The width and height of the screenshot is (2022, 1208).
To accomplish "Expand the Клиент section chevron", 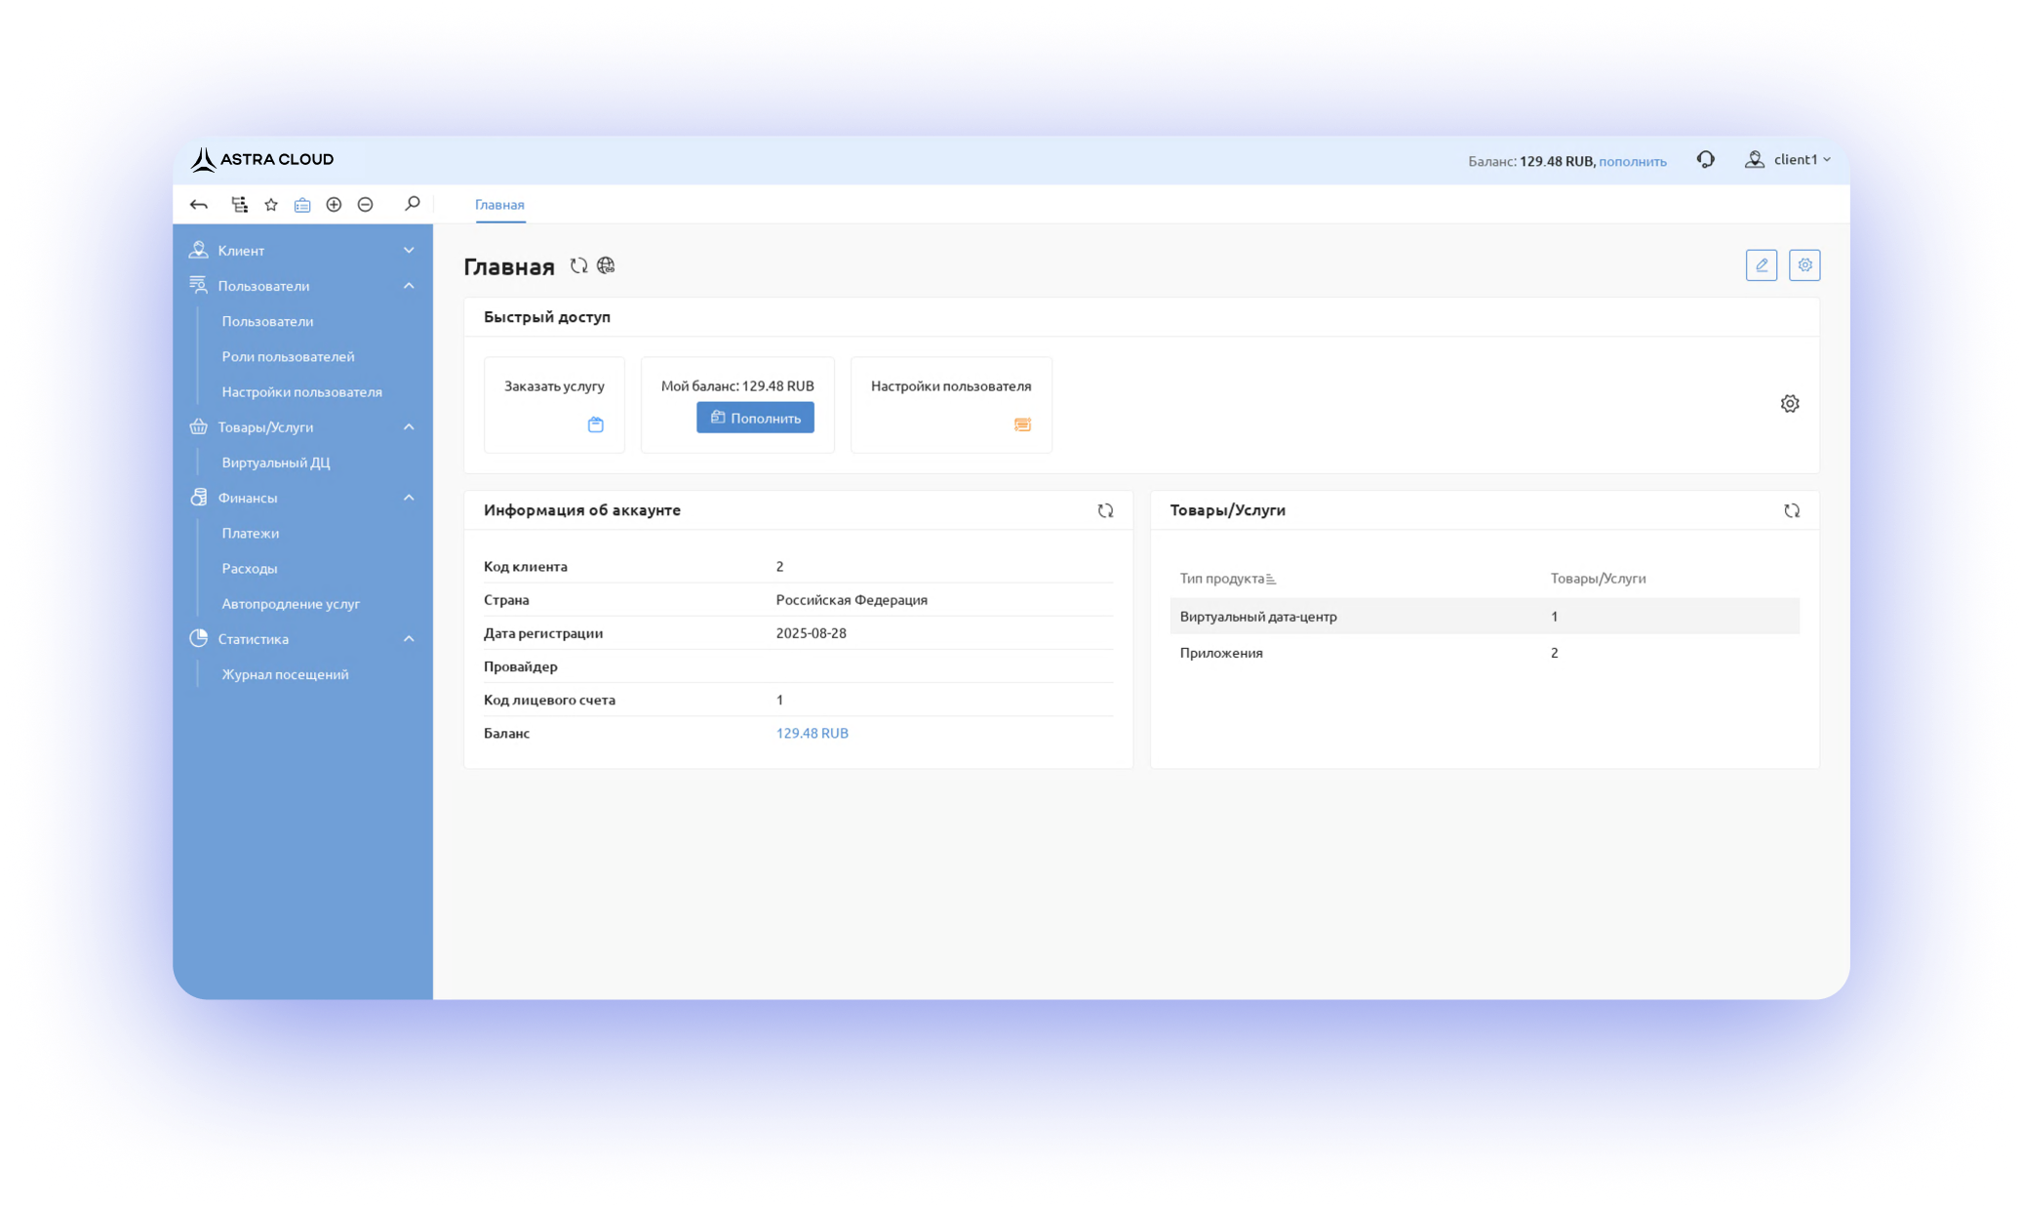I will pyautogui.click(x=409, y=251).
